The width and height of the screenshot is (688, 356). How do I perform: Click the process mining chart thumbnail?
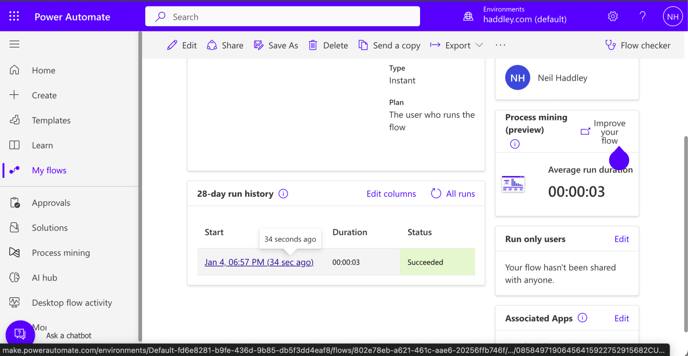513,184
